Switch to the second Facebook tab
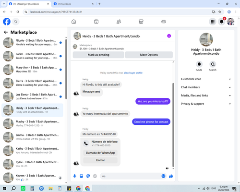This screenshot has height=192, width=240. point(73,4)
